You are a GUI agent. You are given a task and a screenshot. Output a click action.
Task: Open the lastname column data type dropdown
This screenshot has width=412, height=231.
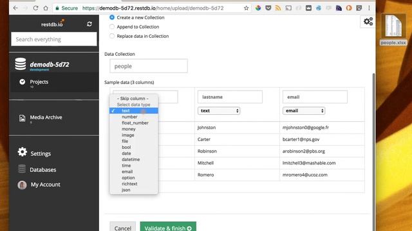click(x=219, y=111)
